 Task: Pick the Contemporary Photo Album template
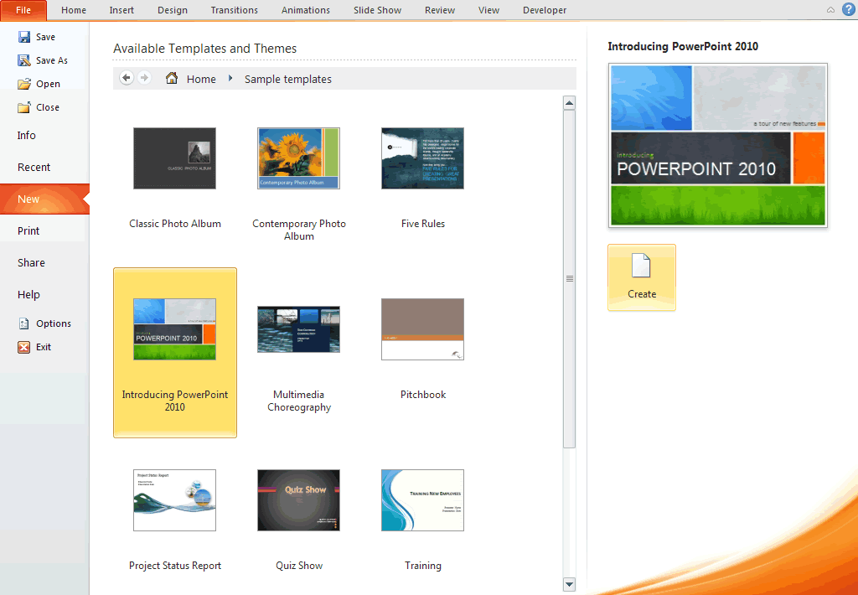(x=298, y=158)
